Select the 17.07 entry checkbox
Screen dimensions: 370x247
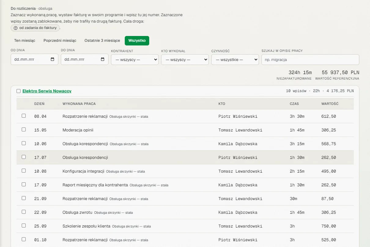tap(24, 157)
